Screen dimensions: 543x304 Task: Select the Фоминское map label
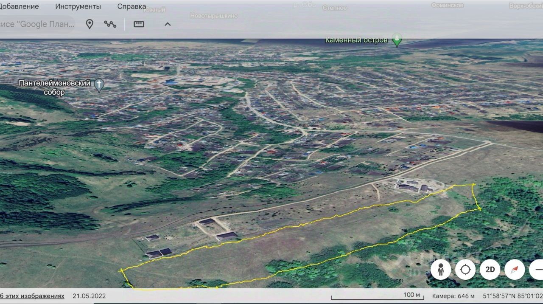coord(447,6)
